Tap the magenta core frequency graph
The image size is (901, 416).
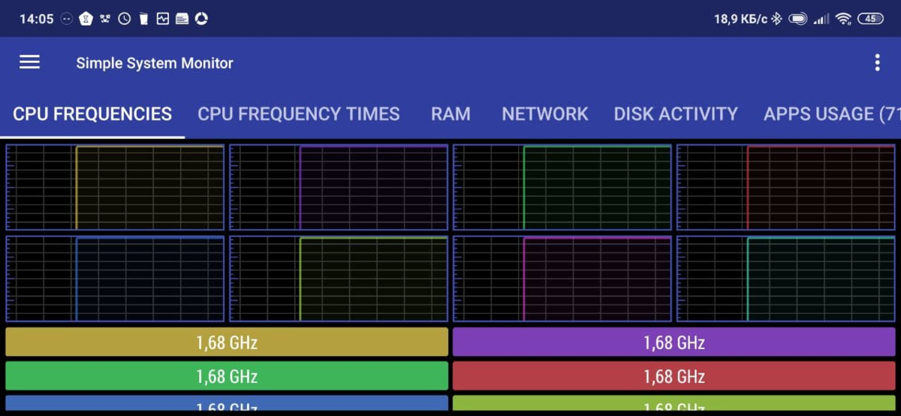pos(562,279)
